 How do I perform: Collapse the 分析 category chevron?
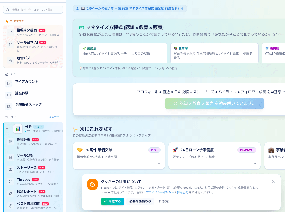(x=7, y=129)
